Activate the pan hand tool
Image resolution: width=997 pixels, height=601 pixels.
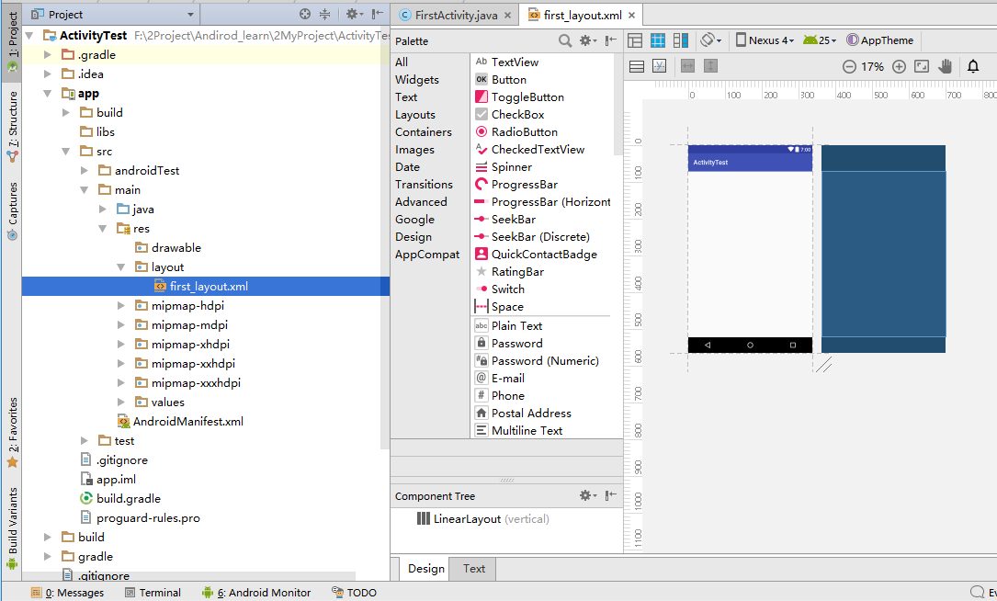point(945,67)
